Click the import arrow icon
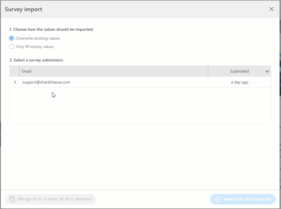The height and width of the screenshot is (209, 281). tap(217, 199)
